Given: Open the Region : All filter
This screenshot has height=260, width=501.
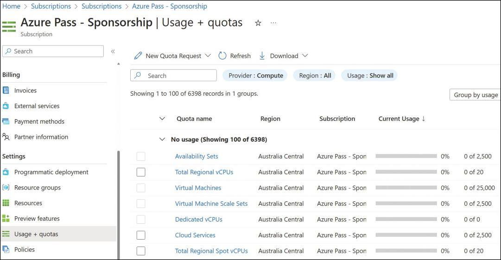Looking at the screenshot, I should coord(314,76).
